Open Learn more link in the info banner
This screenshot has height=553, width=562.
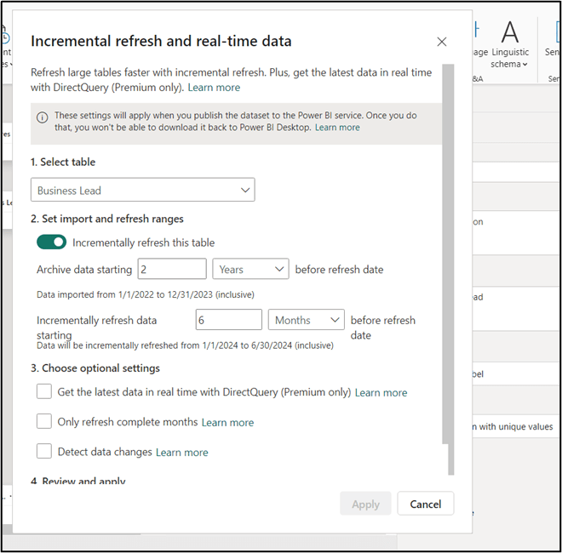point(337,128)
